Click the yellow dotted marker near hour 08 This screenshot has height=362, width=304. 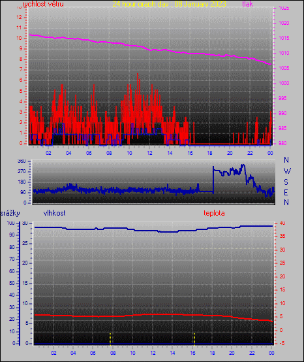pos(110,338)
